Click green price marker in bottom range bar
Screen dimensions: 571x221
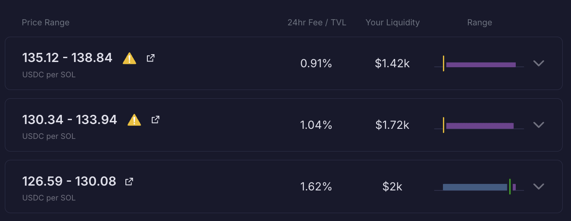(x=510, y=186)
